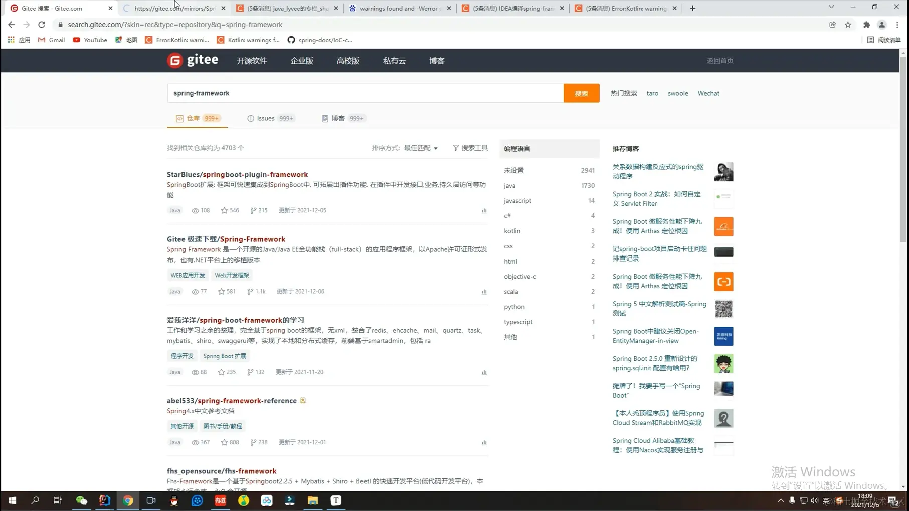Open Chrome extensions puzzle icon
The height and width of the screenshot is (511, 909).
pos(866,25)
